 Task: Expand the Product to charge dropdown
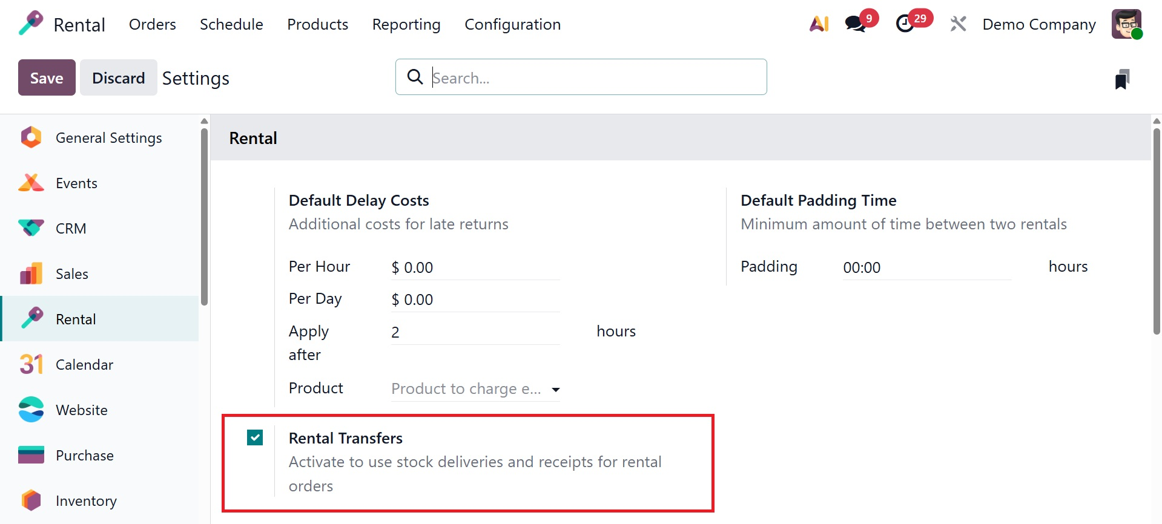555,389
